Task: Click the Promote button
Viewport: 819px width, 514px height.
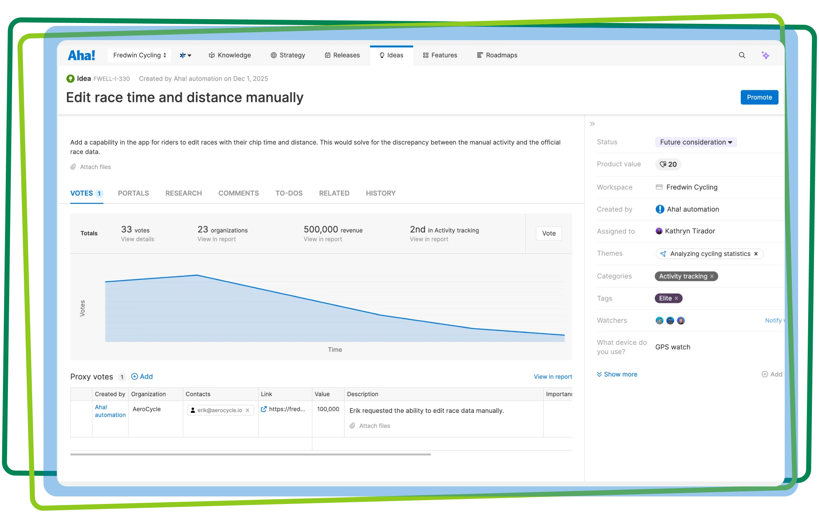Action: click(x=759, y=97)
